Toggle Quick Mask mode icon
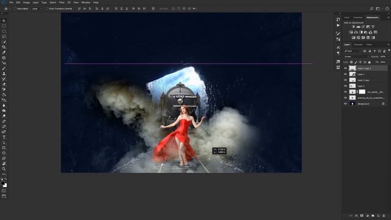 tap(4, 191)
